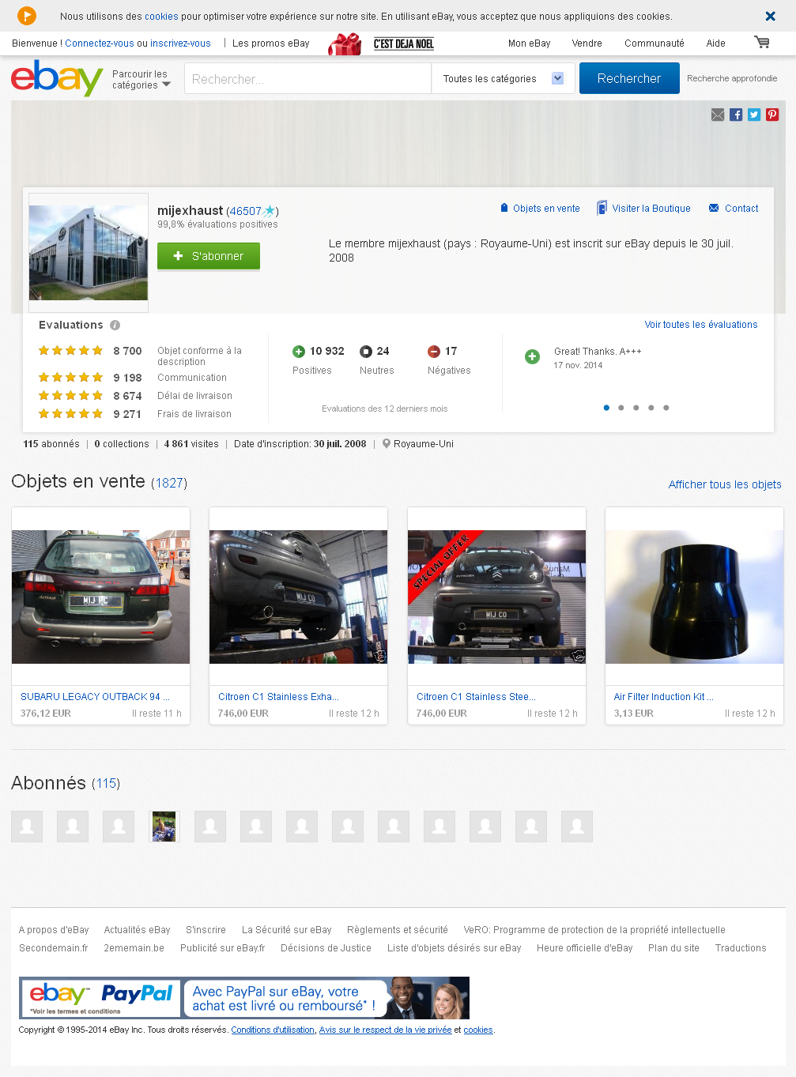Open the Mon eBay menu
Viewport: 796px width, 1077px height.
coord(529,43)
